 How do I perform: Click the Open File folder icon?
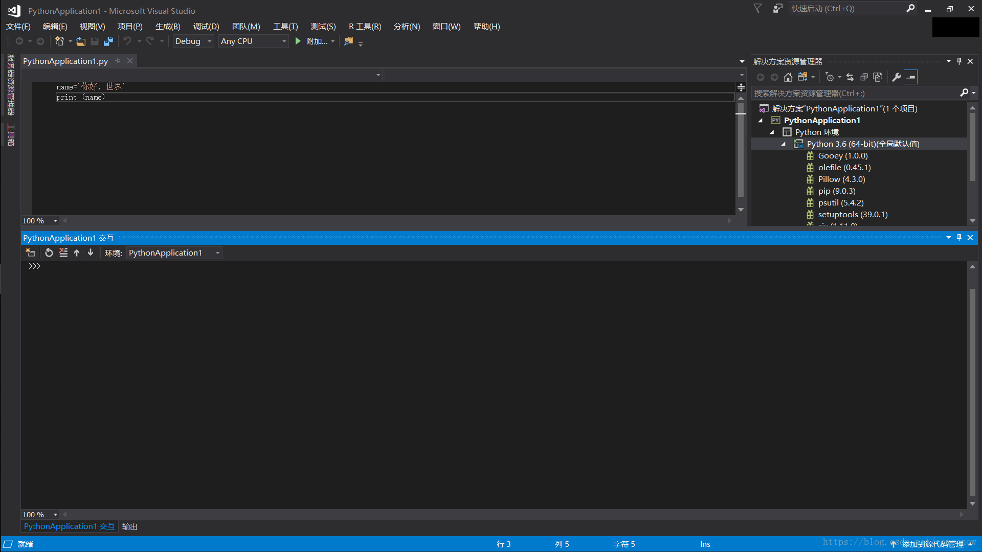81,41
